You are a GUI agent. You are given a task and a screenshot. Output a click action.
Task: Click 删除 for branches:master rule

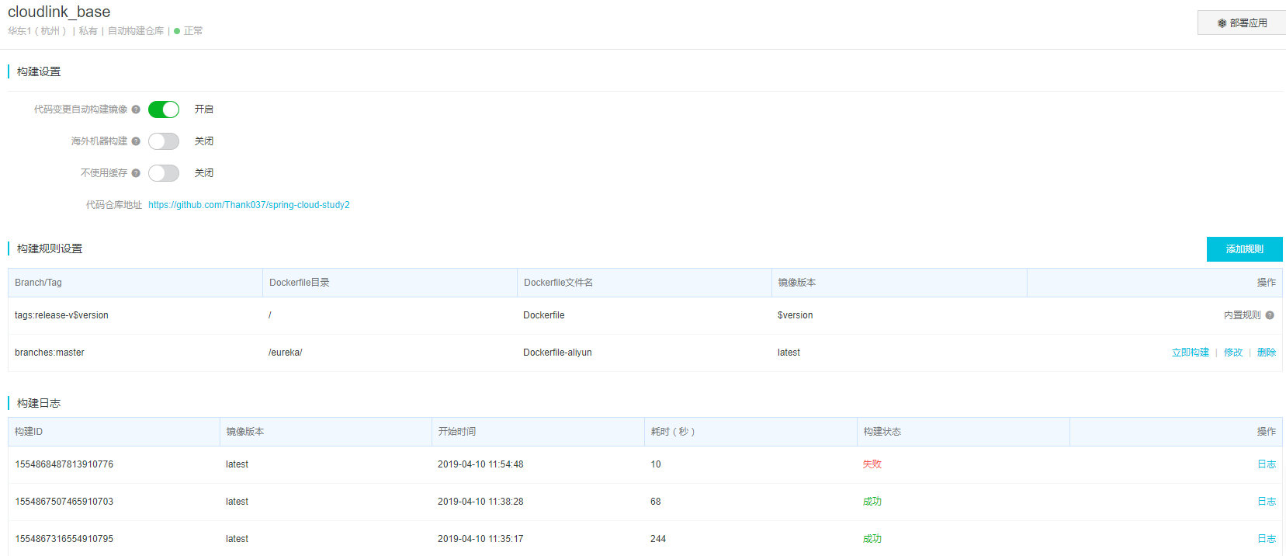coord(1266,353)
